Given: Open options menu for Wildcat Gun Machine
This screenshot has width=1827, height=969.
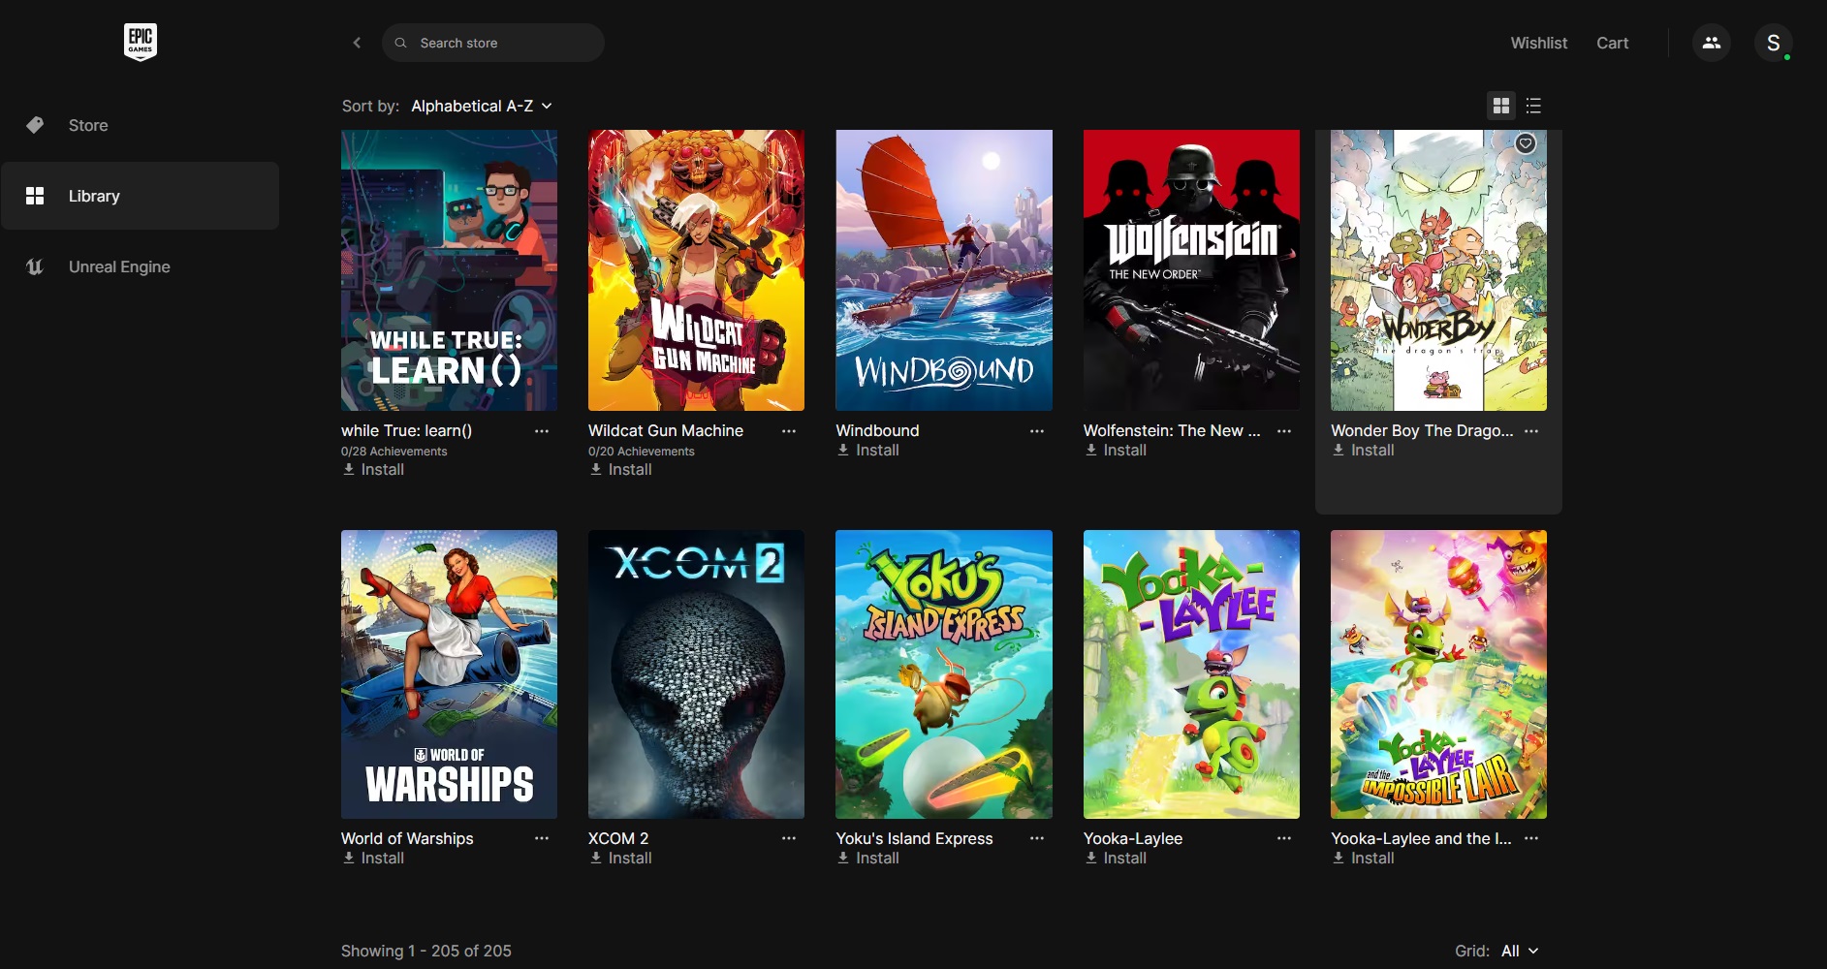Looking at the screenshot, I should 789,431.
